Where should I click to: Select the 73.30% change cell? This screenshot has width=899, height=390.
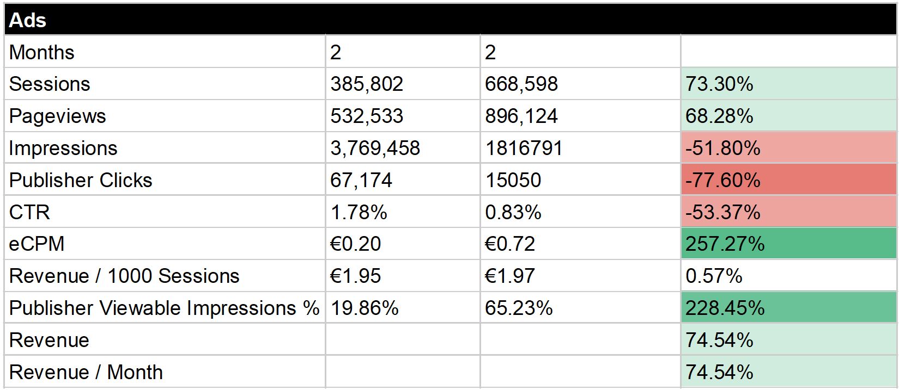719,84
